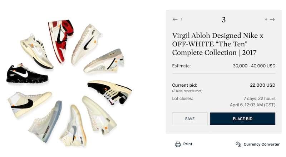Click the right arrow to next lot

point(272,19)
